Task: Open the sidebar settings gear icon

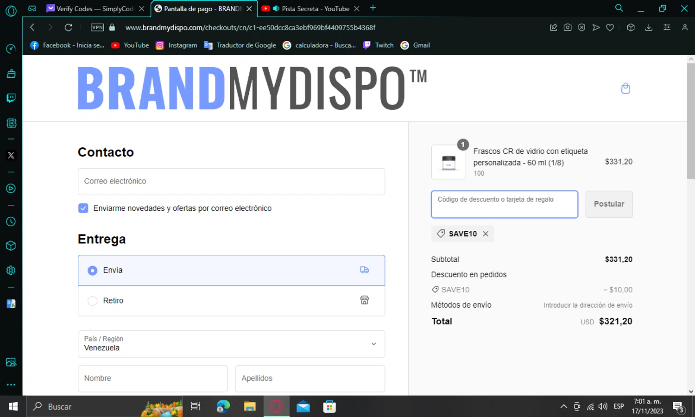Action: coord(11,270)
